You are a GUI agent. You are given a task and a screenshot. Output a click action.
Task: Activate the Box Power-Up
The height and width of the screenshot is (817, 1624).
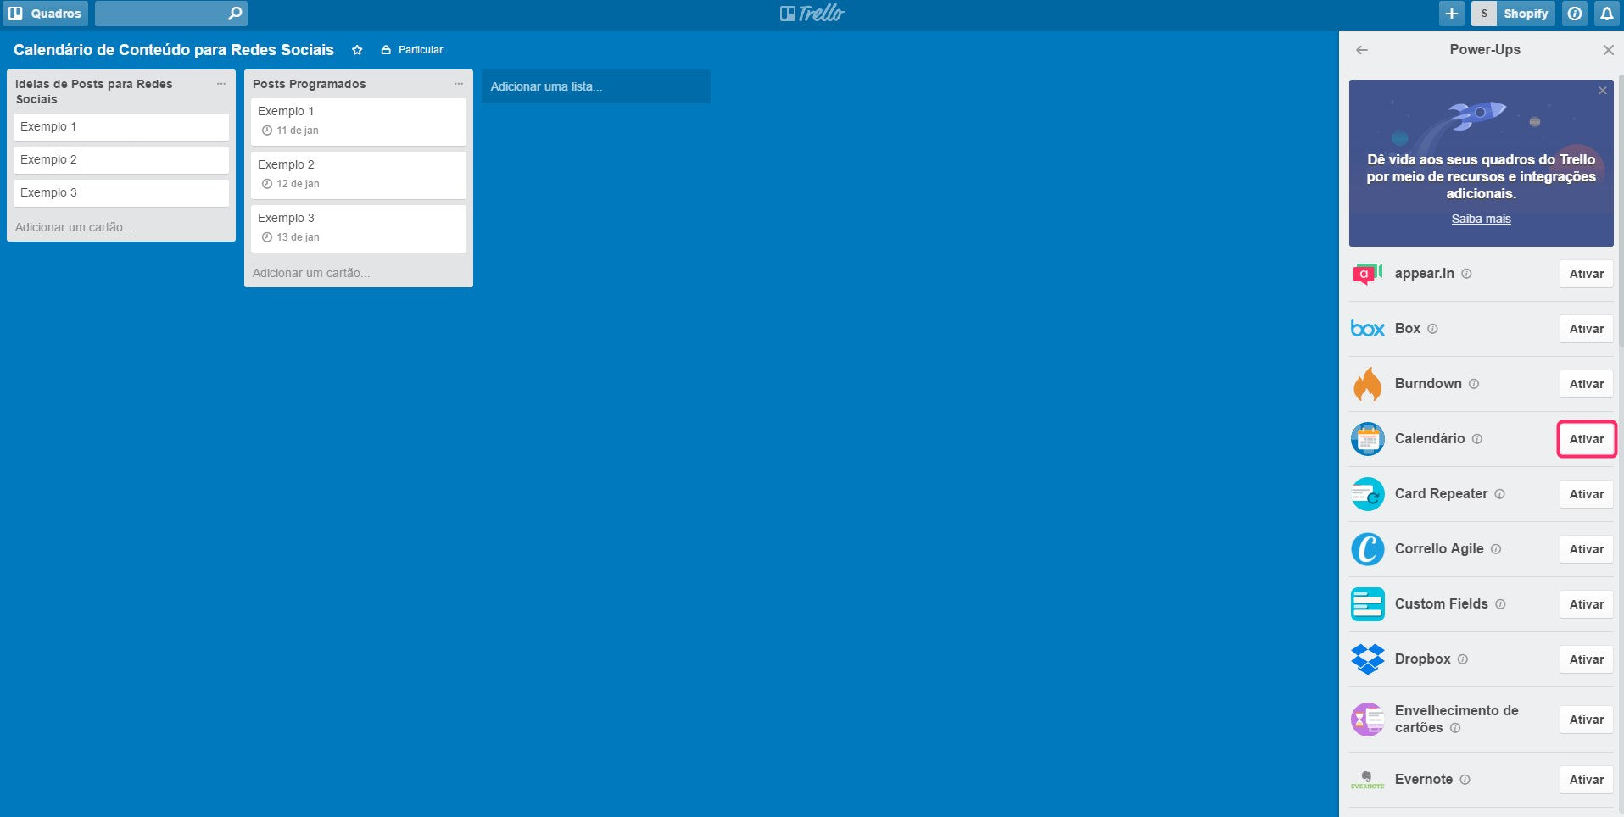[x=1586, y=329]
